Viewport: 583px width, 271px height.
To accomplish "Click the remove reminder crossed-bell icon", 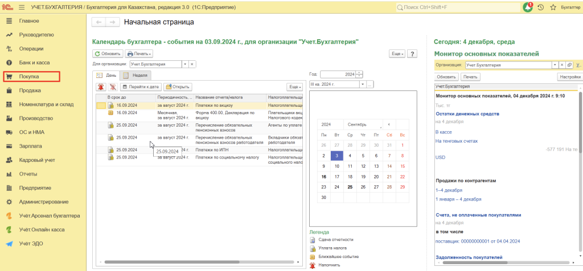I will coord(112,87).
